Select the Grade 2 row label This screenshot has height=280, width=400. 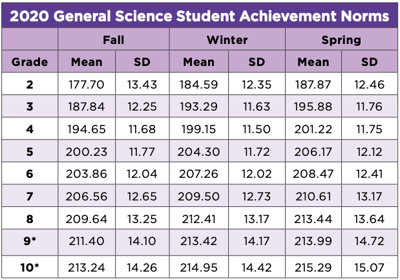pos(30,84)
